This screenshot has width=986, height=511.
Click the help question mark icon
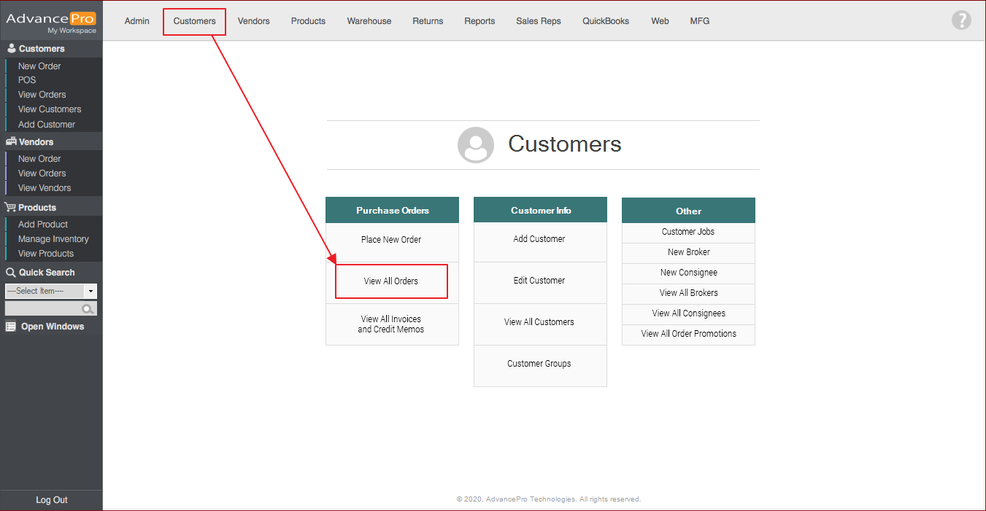tap(961, 20)
